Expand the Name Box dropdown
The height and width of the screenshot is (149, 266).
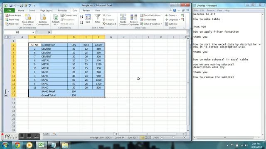pyautogui.click(x=33, y=32)
